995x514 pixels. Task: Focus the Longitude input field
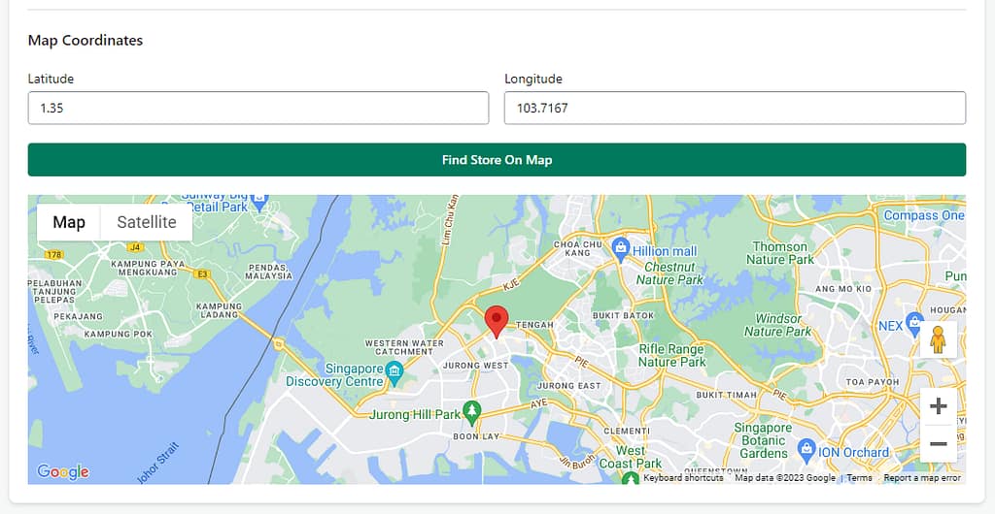click(735, 109)
